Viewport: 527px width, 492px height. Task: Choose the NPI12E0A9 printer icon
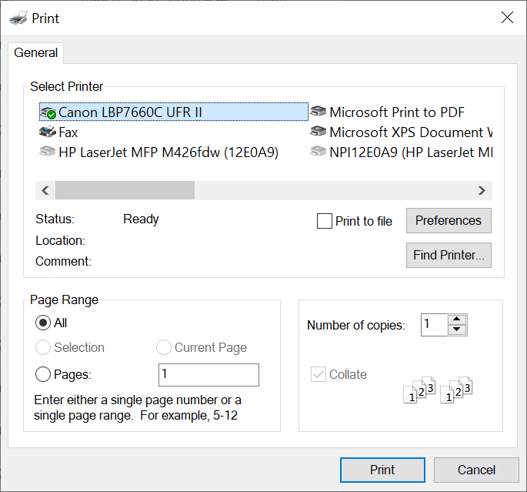[x=319, y=152]
